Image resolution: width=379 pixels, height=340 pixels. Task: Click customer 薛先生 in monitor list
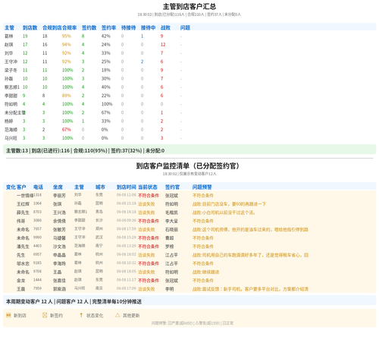point(23,212)
